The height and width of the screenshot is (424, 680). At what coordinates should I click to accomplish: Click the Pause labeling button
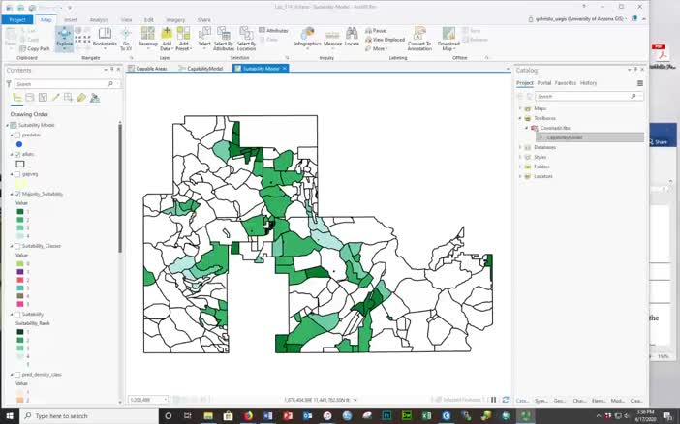coord(379,31)
